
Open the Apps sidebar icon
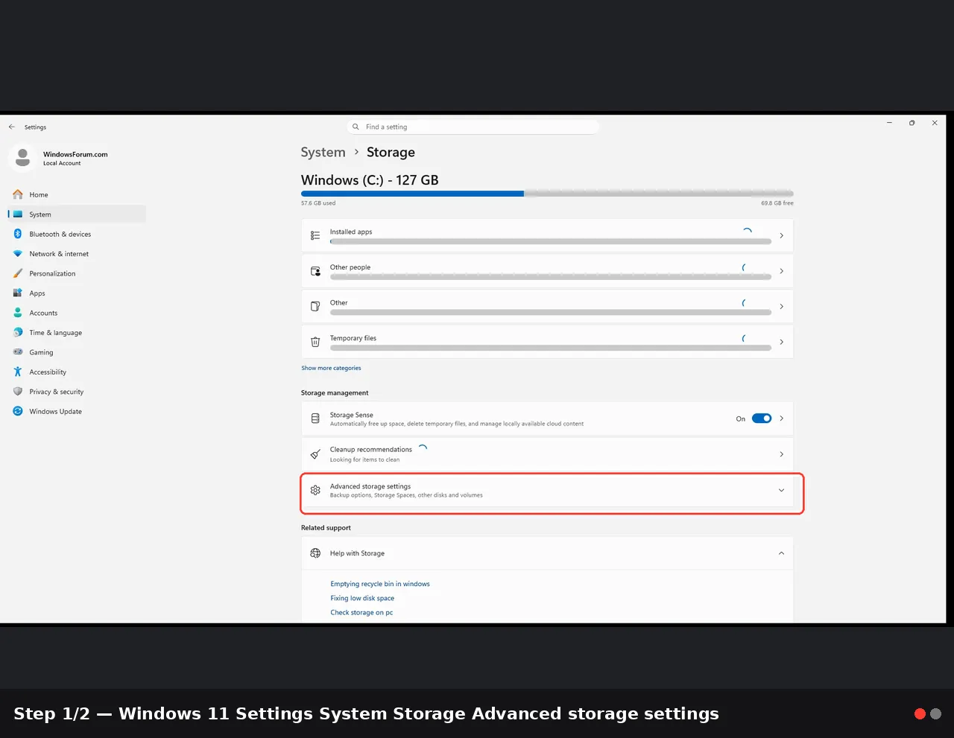[x=18, y=293]
